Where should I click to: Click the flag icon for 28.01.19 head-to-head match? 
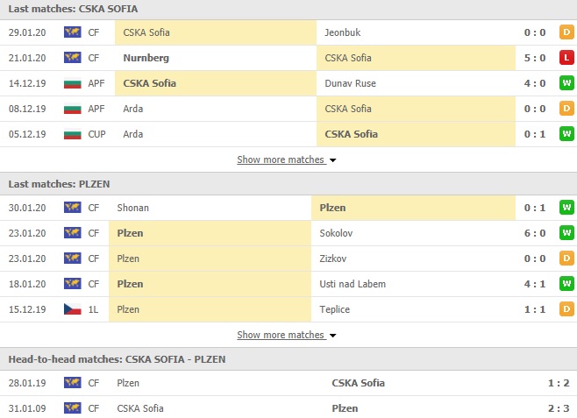tap(72, 383)
